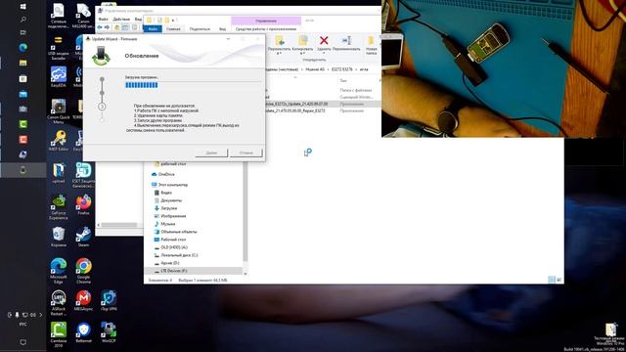
Task: Open the Google Chrome desktop shortcut
Action: (x=83, y=271)
